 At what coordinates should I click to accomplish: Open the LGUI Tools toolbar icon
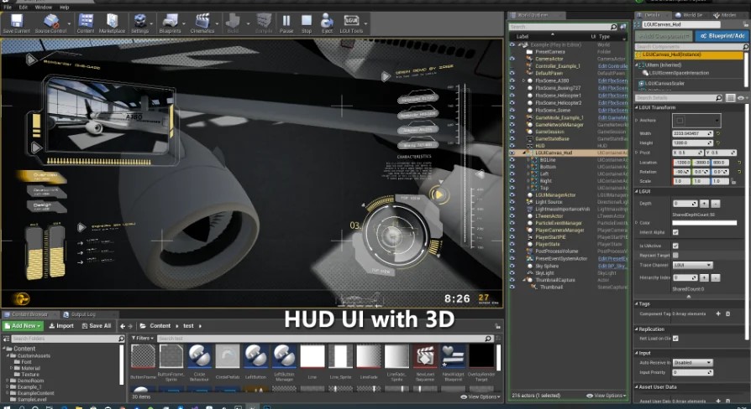coord(351,23)
